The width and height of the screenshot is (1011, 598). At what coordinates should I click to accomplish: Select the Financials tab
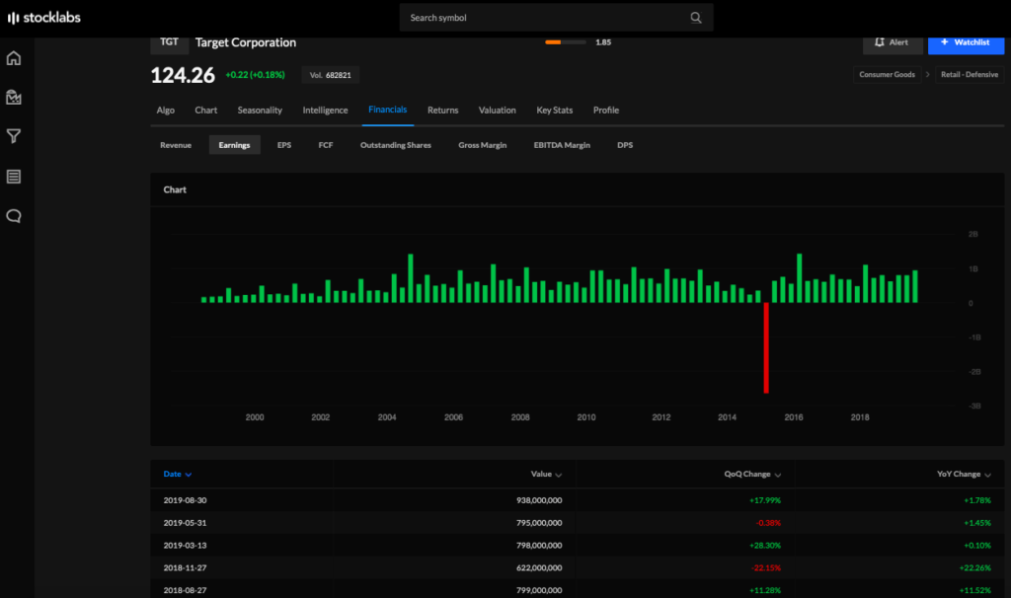[x=387, y=110]
